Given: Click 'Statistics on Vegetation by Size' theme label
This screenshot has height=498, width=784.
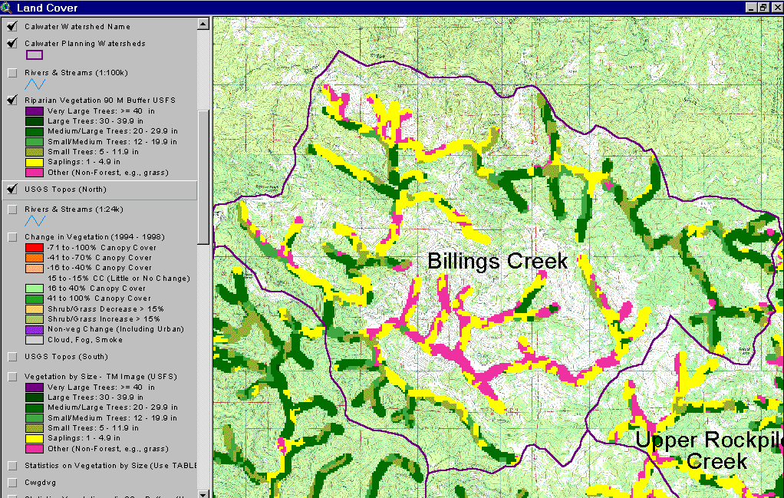Looking at the screenshot, I should point(110,466).
